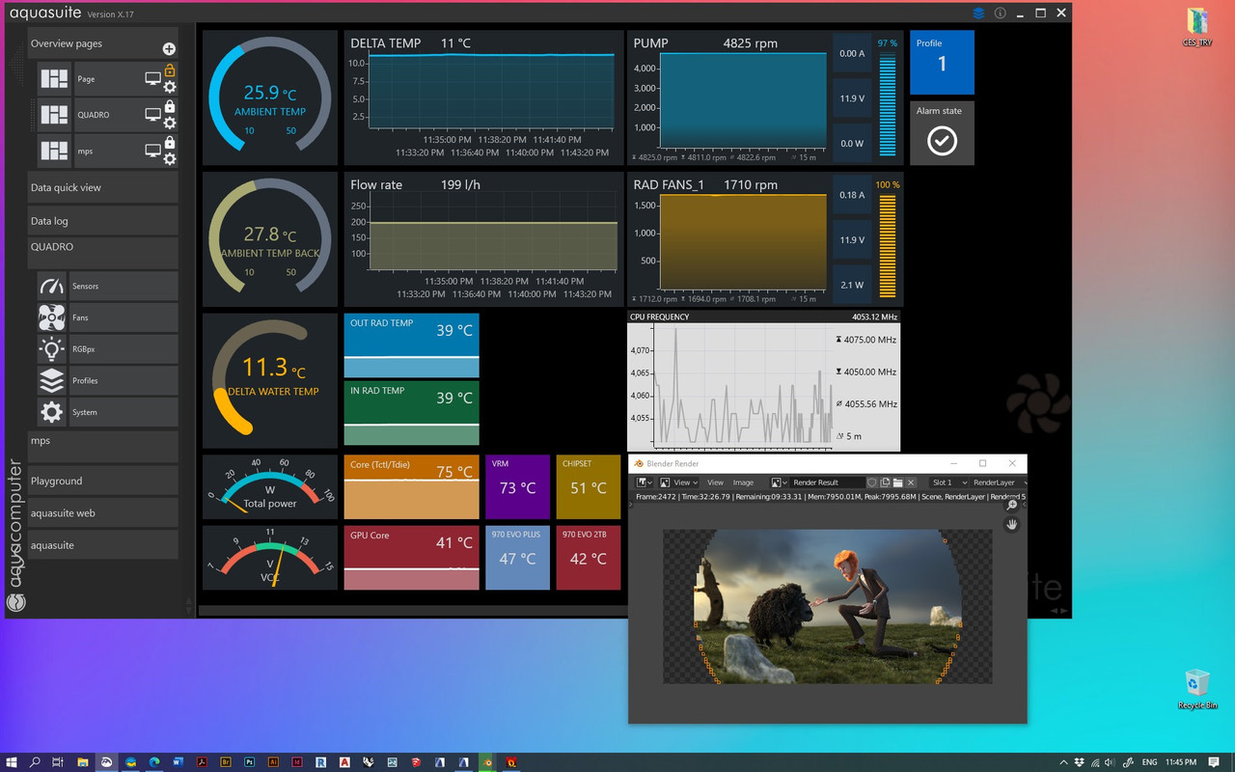
Task: Click the taskbar clock showing 11:45 PM
Action: coord(1181,762)
